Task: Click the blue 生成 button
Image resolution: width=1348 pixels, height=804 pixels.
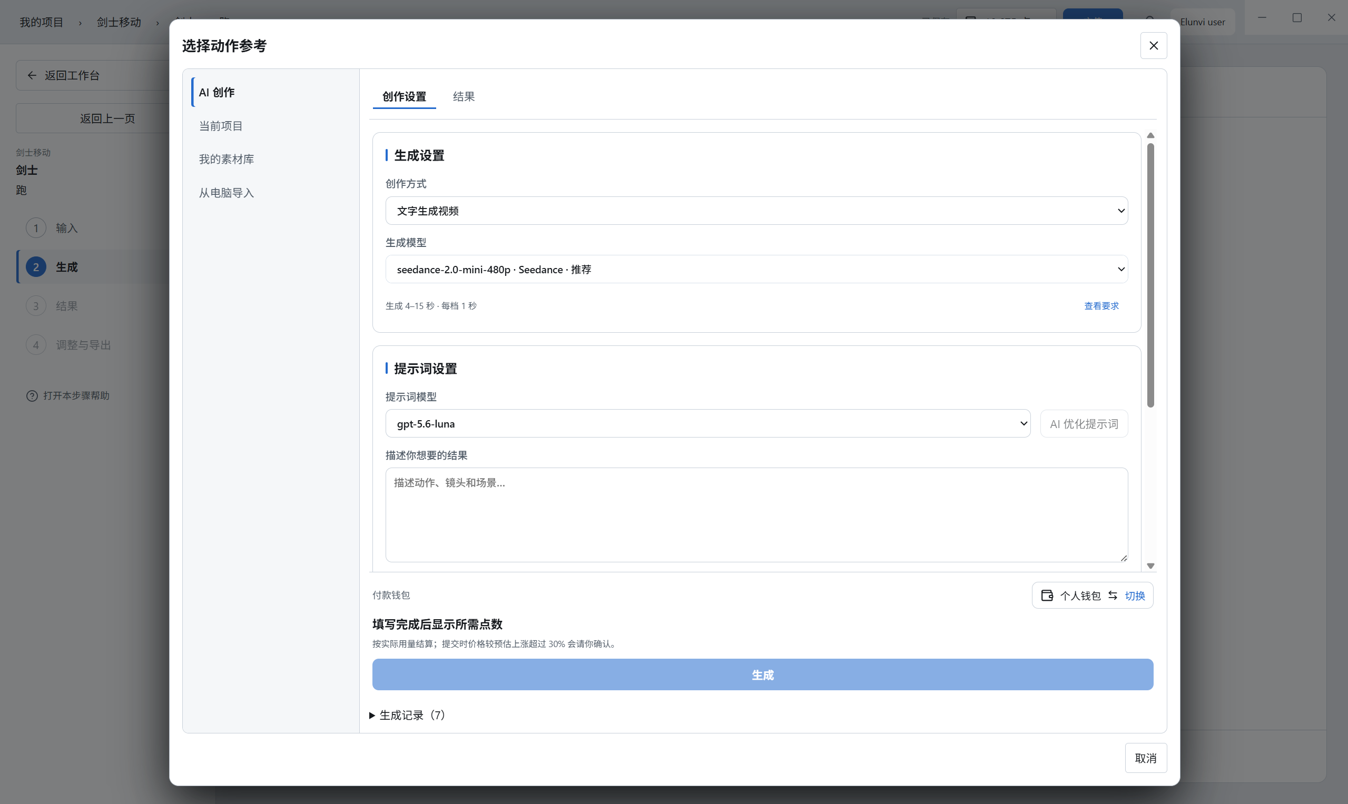Action: [x=763, y=675]
